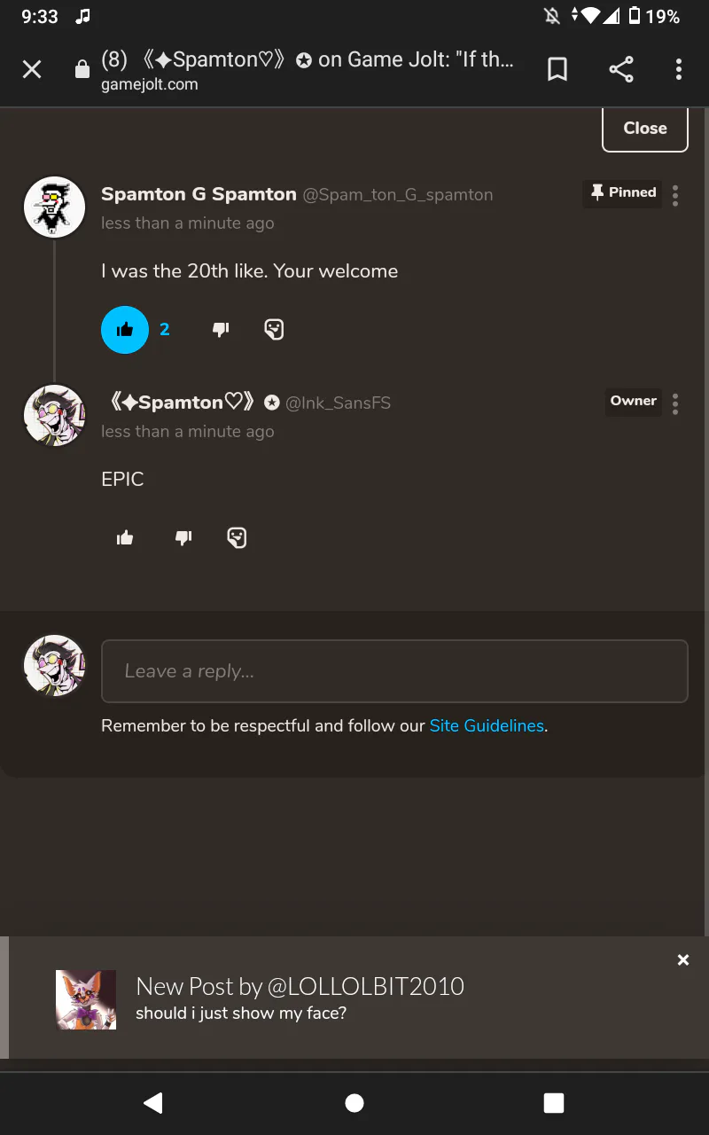This screenshot has width=709, height=1135.
Task: Open options menu for pinned comment
Action: point(675,195)
